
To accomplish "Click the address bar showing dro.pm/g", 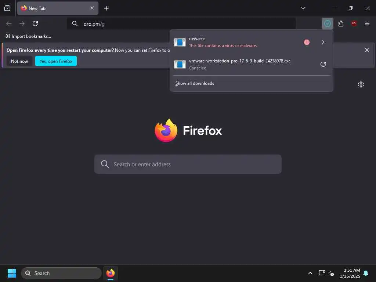I will tap(181, 24).
